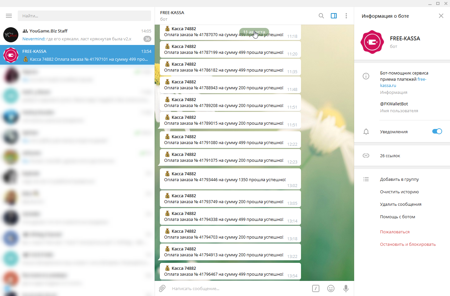
Task: Click Помощь с ботом
Action: 397,217
